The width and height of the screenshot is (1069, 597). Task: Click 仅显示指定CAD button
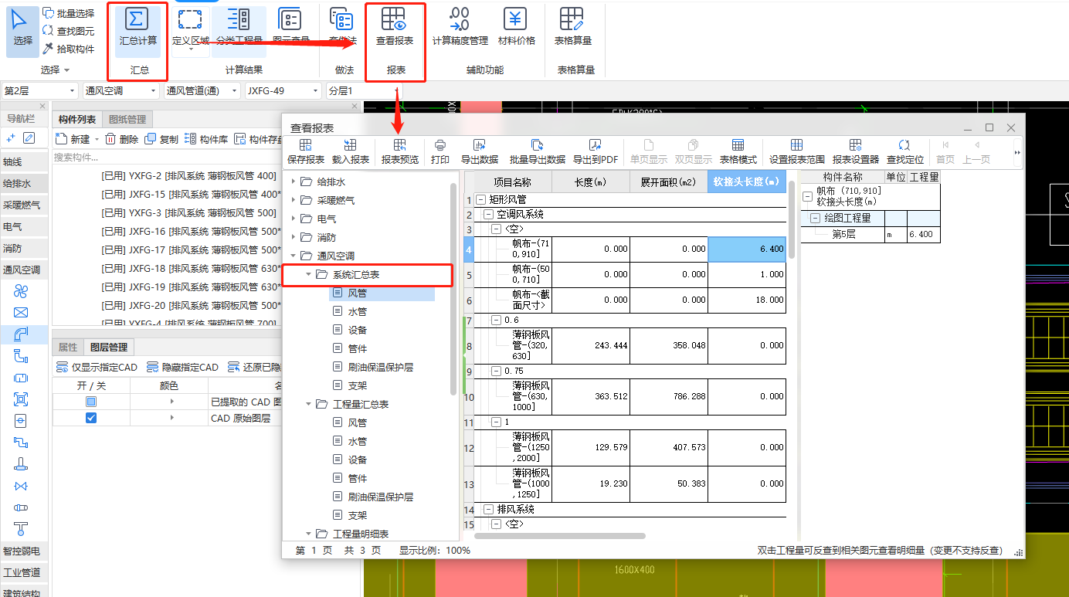coord(98,368)
